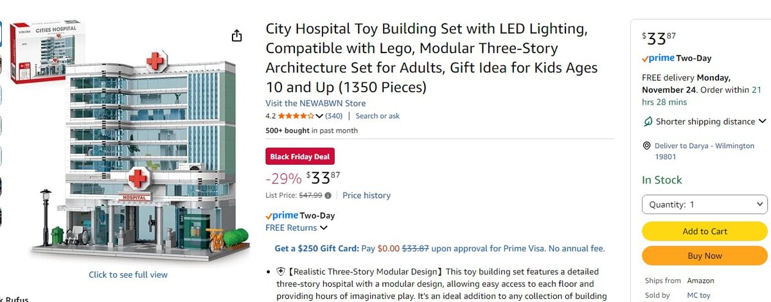Click Deliver to Darya - Wilmington link
This screenshot has height=302, width=771.
tap(704, 146)
